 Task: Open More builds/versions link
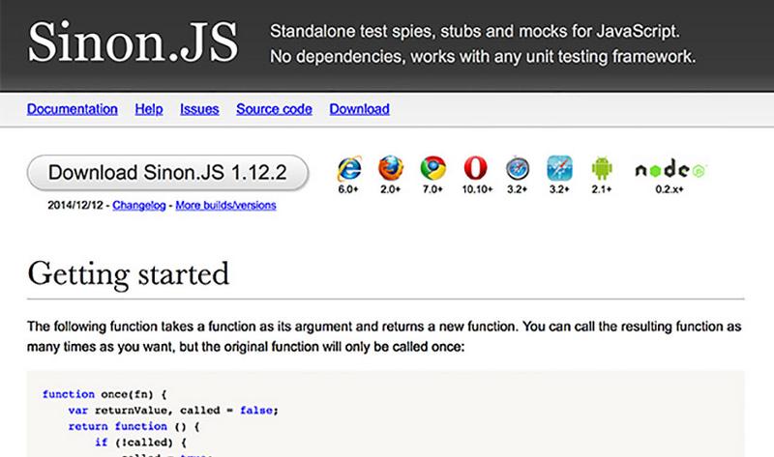click(225, 205)
